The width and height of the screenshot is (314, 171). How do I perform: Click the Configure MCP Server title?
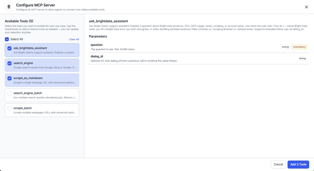pyautogui.click(x=36, y=5)
